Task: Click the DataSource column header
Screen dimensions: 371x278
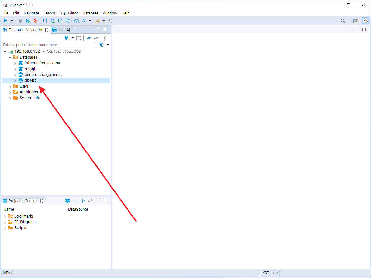Action: point(88,209)
